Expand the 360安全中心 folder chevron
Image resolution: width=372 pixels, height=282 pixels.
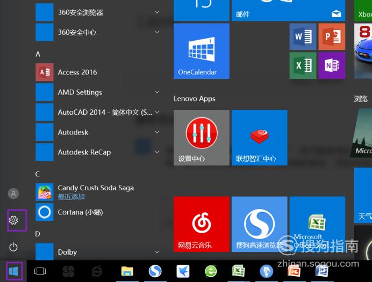click(x=157, y=32)
